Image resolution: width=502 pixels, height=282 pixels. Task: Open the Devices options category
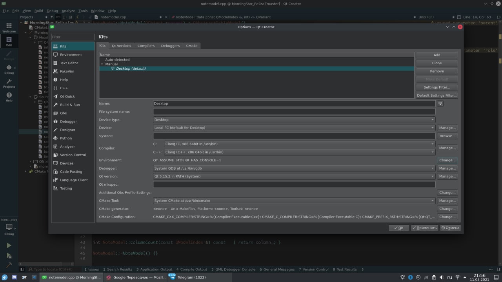coord(73,163)
